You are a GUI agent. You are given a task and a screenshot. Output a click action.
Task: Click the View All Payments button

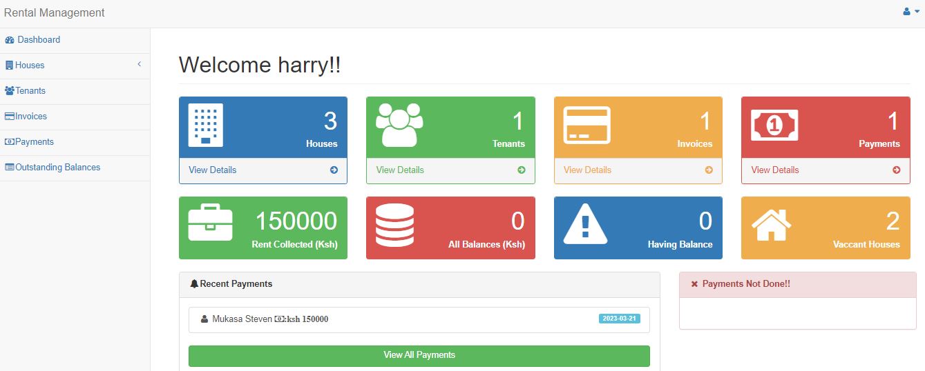(x=419, y=355)
